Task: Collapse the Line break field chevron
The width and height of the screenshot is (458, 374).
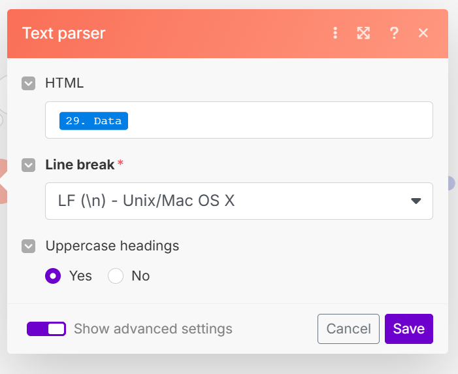Action: click(x=28, y=165)
